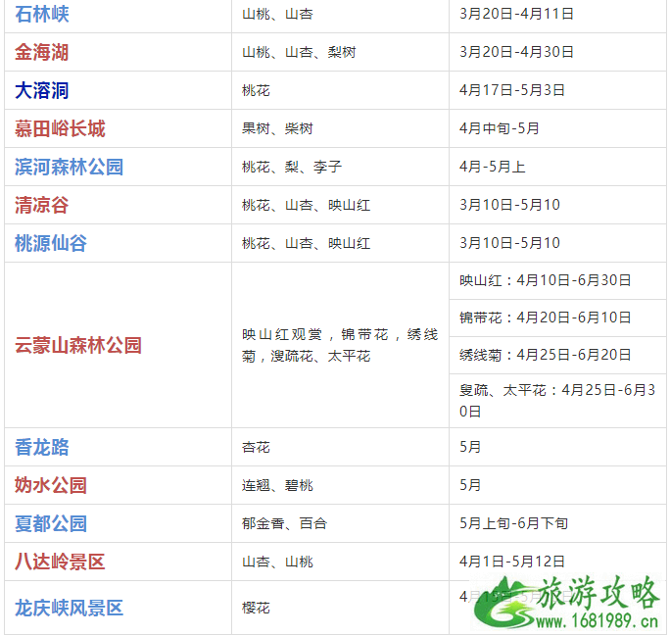Select the 映山红观赏，锦带花 flower cell
Viewport: 670px width, 636px height.
point(340,345)
